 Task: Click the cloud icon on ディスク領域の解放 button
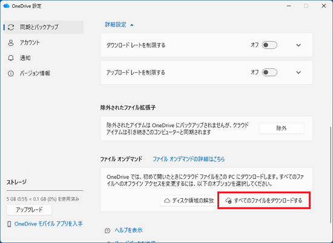point(167,201)
